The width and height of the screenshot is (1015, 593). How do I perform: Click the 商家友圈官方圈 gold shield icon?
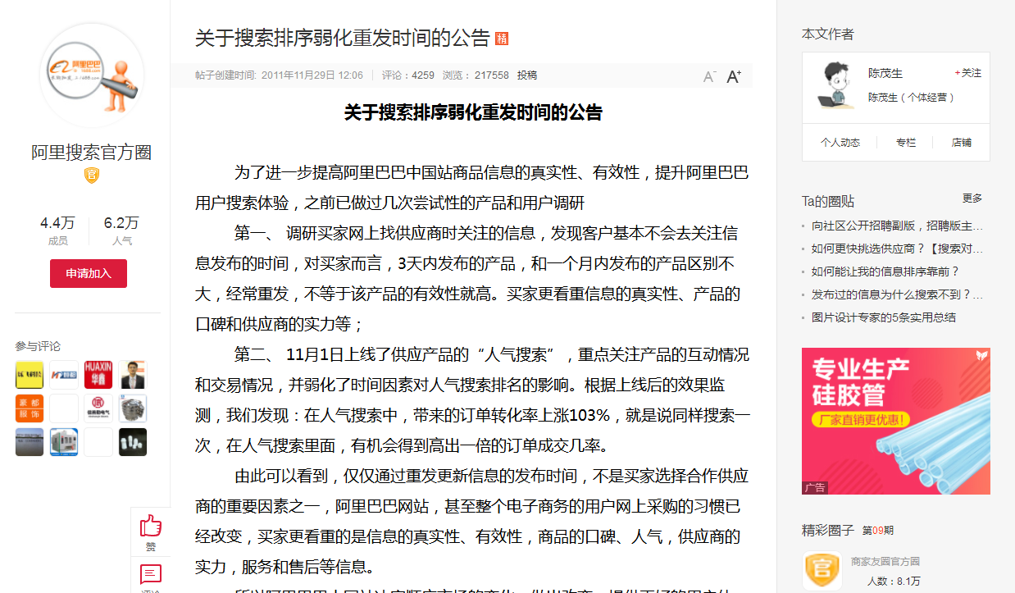(822, 570)
